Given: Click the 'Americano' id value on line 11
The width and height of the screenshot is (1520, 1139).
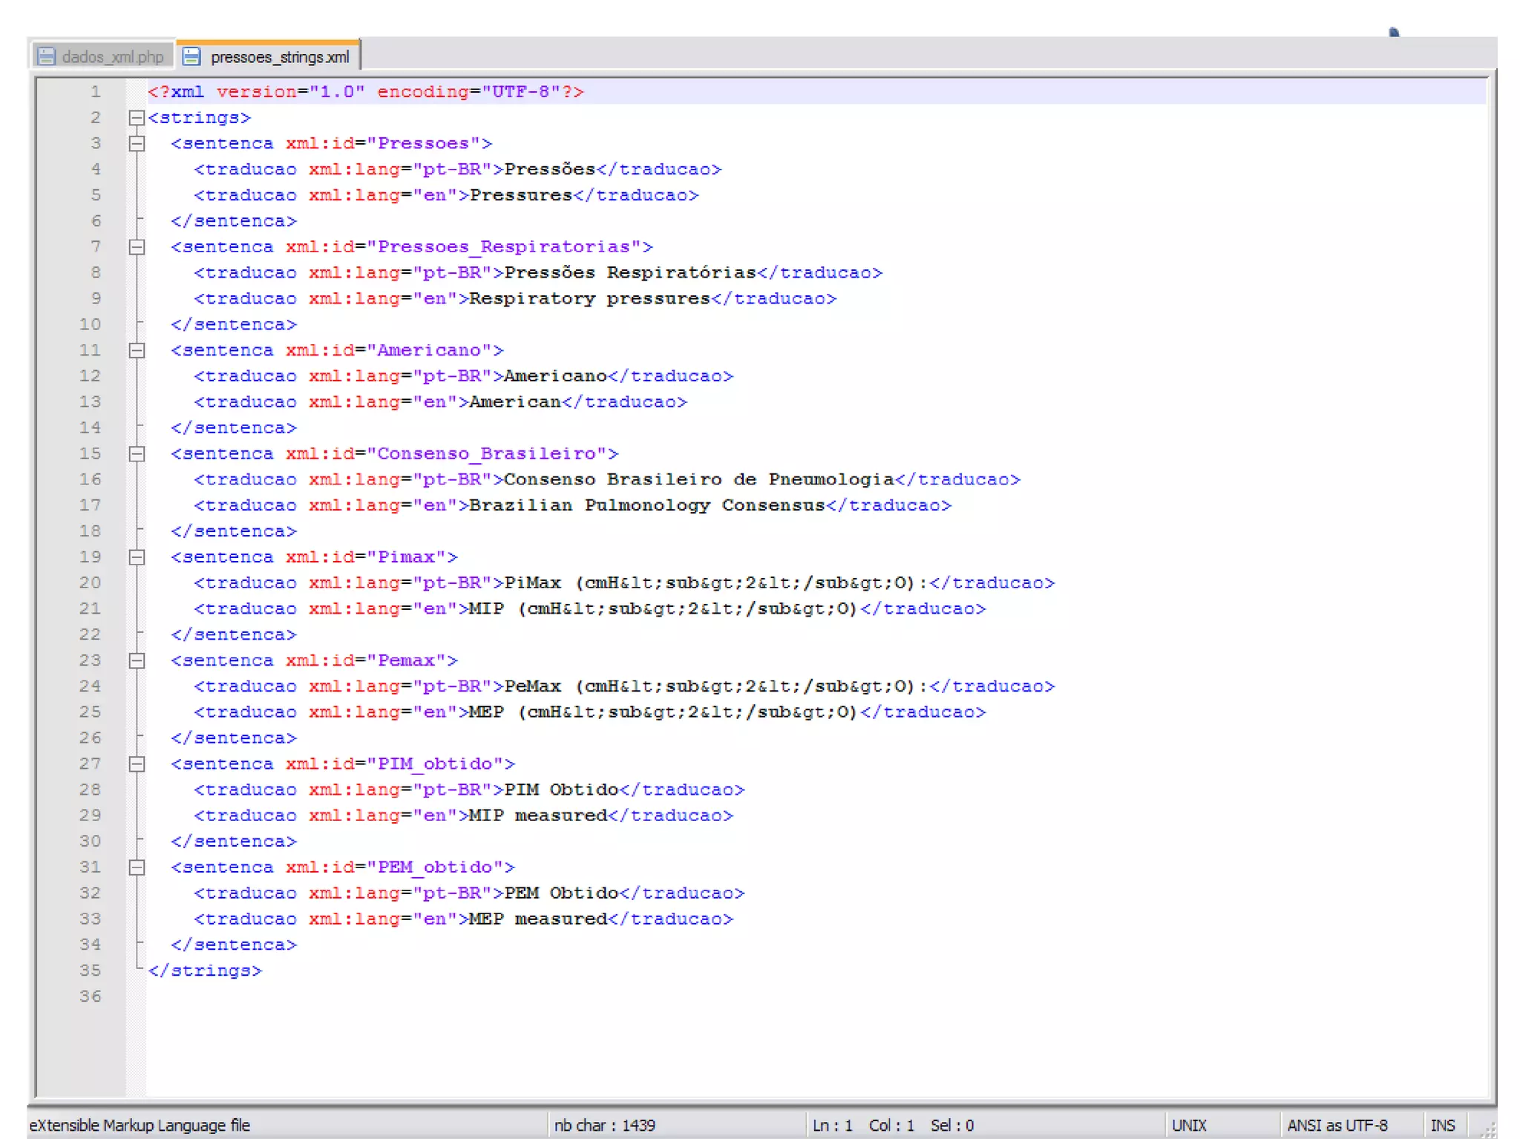Looking at the screenshot, I should pyautogui.click(x=430, y=350).
